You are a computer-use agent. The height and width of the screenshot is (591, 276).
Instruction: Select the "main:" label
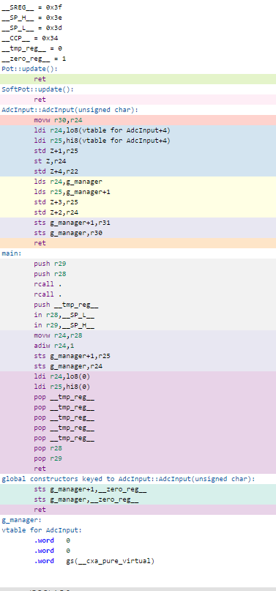click(x=12, y=253)
